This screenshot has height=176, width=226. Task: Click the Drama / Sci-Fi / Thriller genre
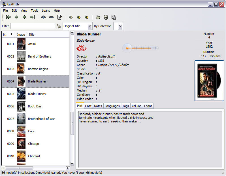click(x=114, y=65)
